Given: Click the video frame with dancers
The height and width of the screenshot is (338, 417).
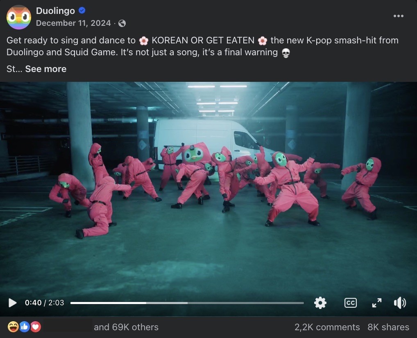Looking at the screenshot, I should tap(208, 186).
